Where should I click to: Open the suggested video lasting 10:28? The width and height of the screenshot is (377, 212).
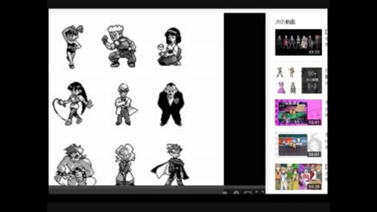[298, 177]
